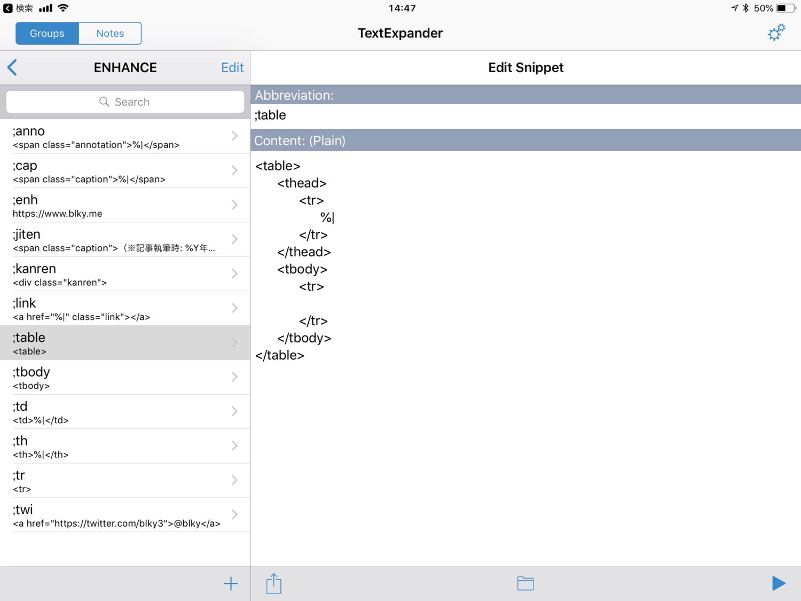Image resolution: width=801 pixels, height=601 pixels.
Task: Select the ;td snippet title
Action: pos(20,406)
